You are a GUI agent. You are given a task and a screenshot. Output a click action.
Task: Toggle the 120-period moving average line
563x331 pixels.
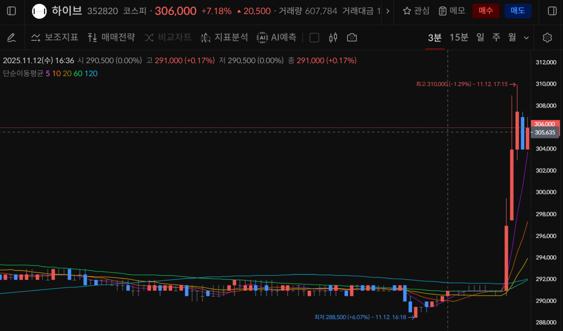pyautogui.click(x=91, y=74)
